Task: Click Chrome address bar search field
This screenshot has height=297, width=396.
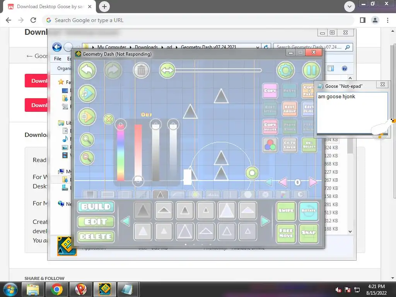Action: (198, 20)
